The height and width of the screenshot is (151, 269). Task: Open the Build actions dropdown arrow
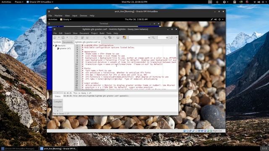pos(113,37)
